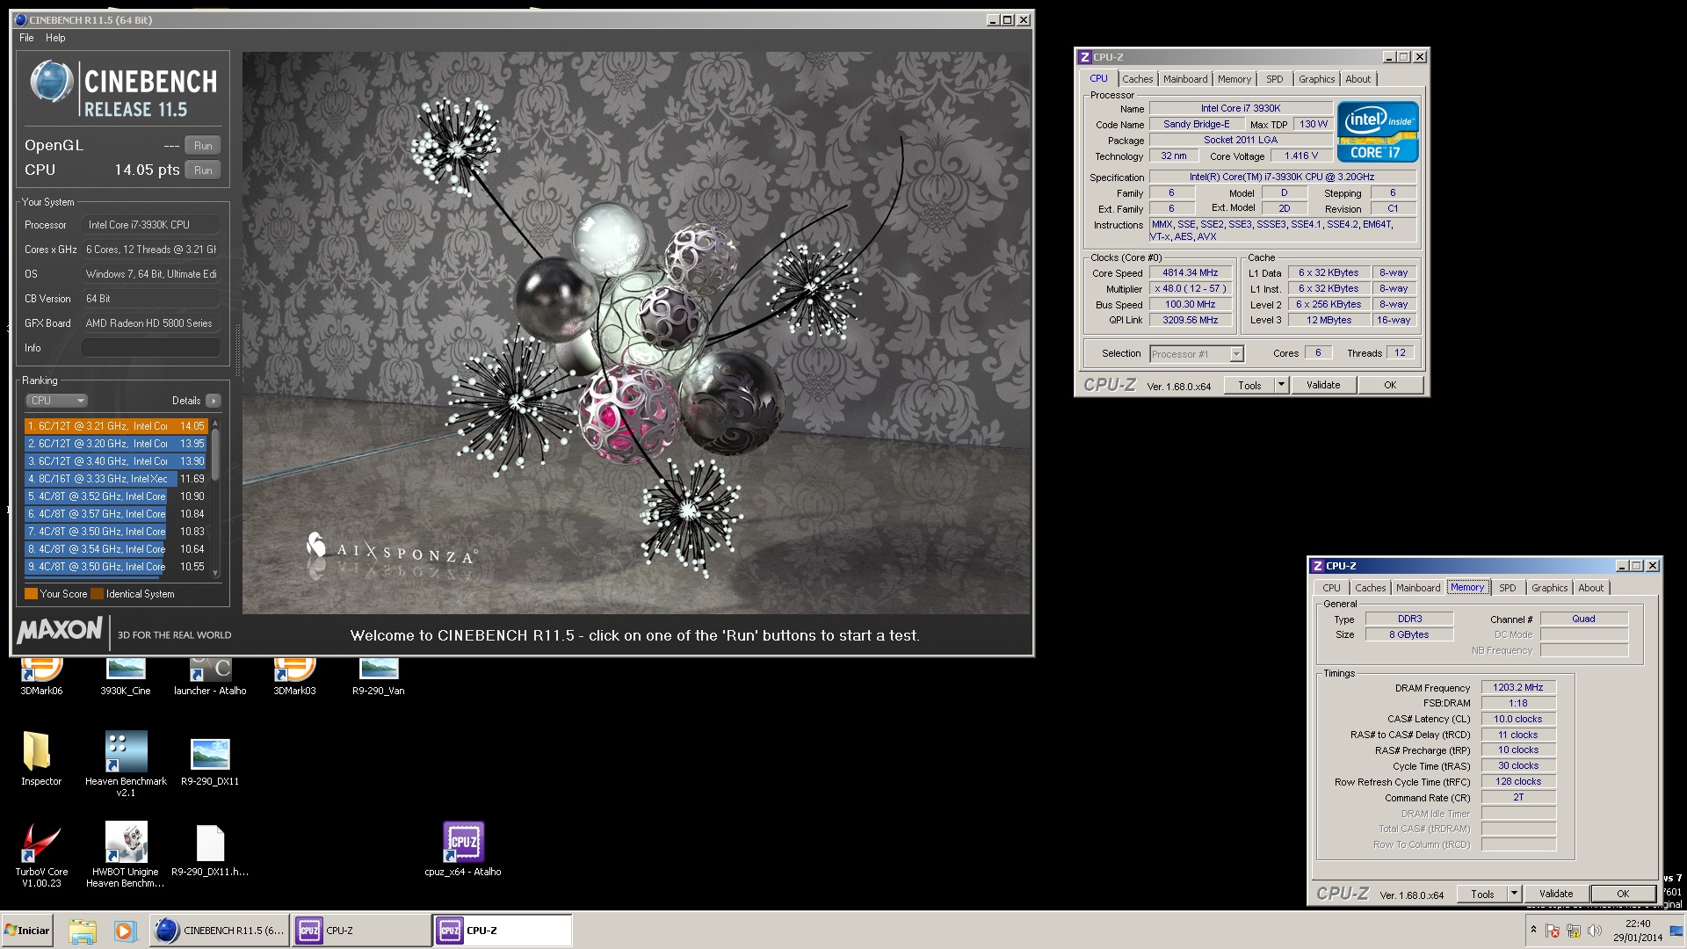Launch the HWBOT Unigine Heaven Benchmark shortcut
The height and width of the screenshot is (949, 1687).
(x=126, y=855)
